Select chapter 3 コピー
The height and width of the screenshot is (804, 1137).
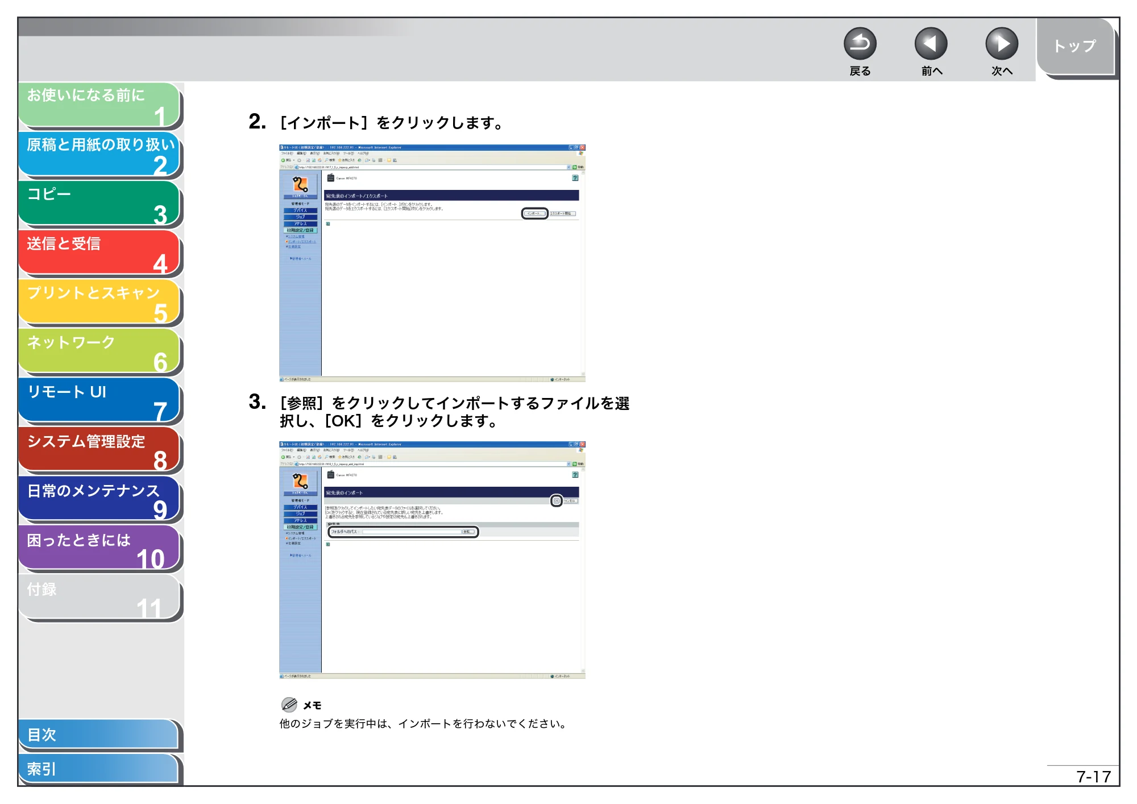(99, 204)
